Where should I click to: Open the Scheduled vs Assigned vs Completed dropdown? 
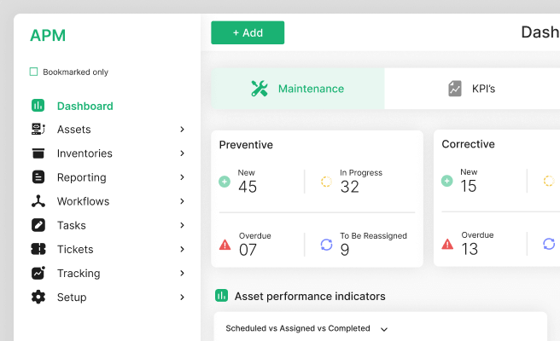[306, 328]
